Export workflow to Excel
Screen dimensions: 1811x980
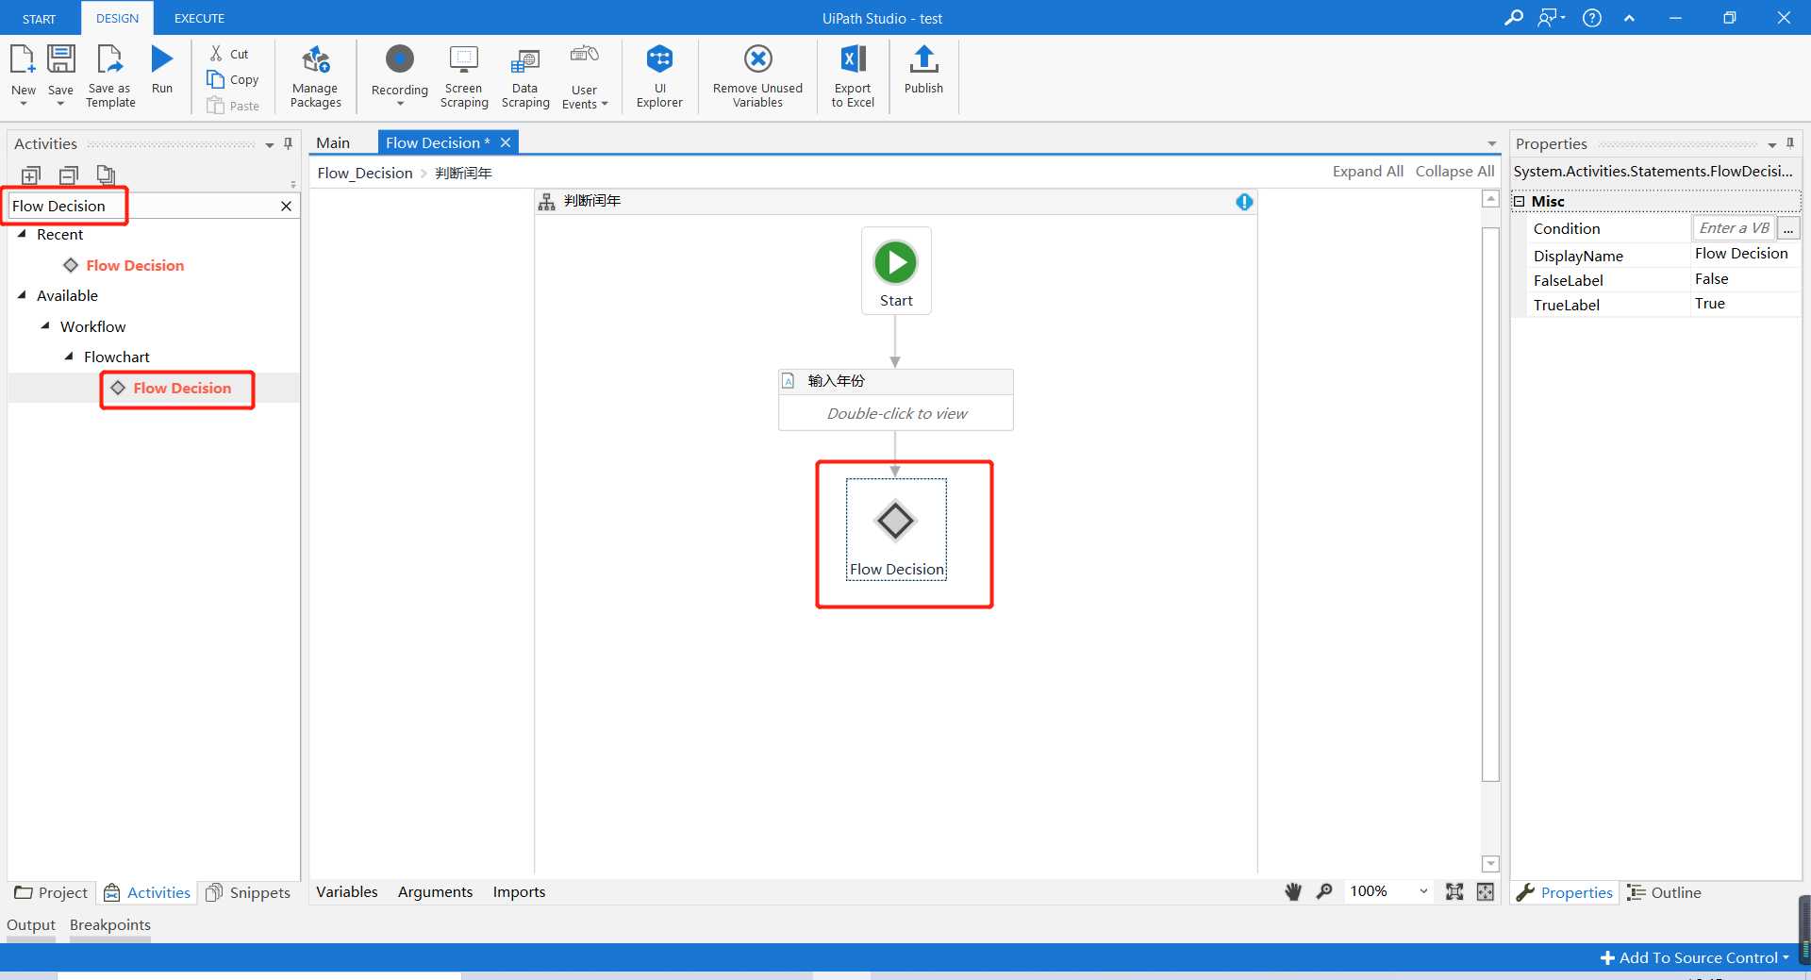pyautogui.click(x=853, y=77)
